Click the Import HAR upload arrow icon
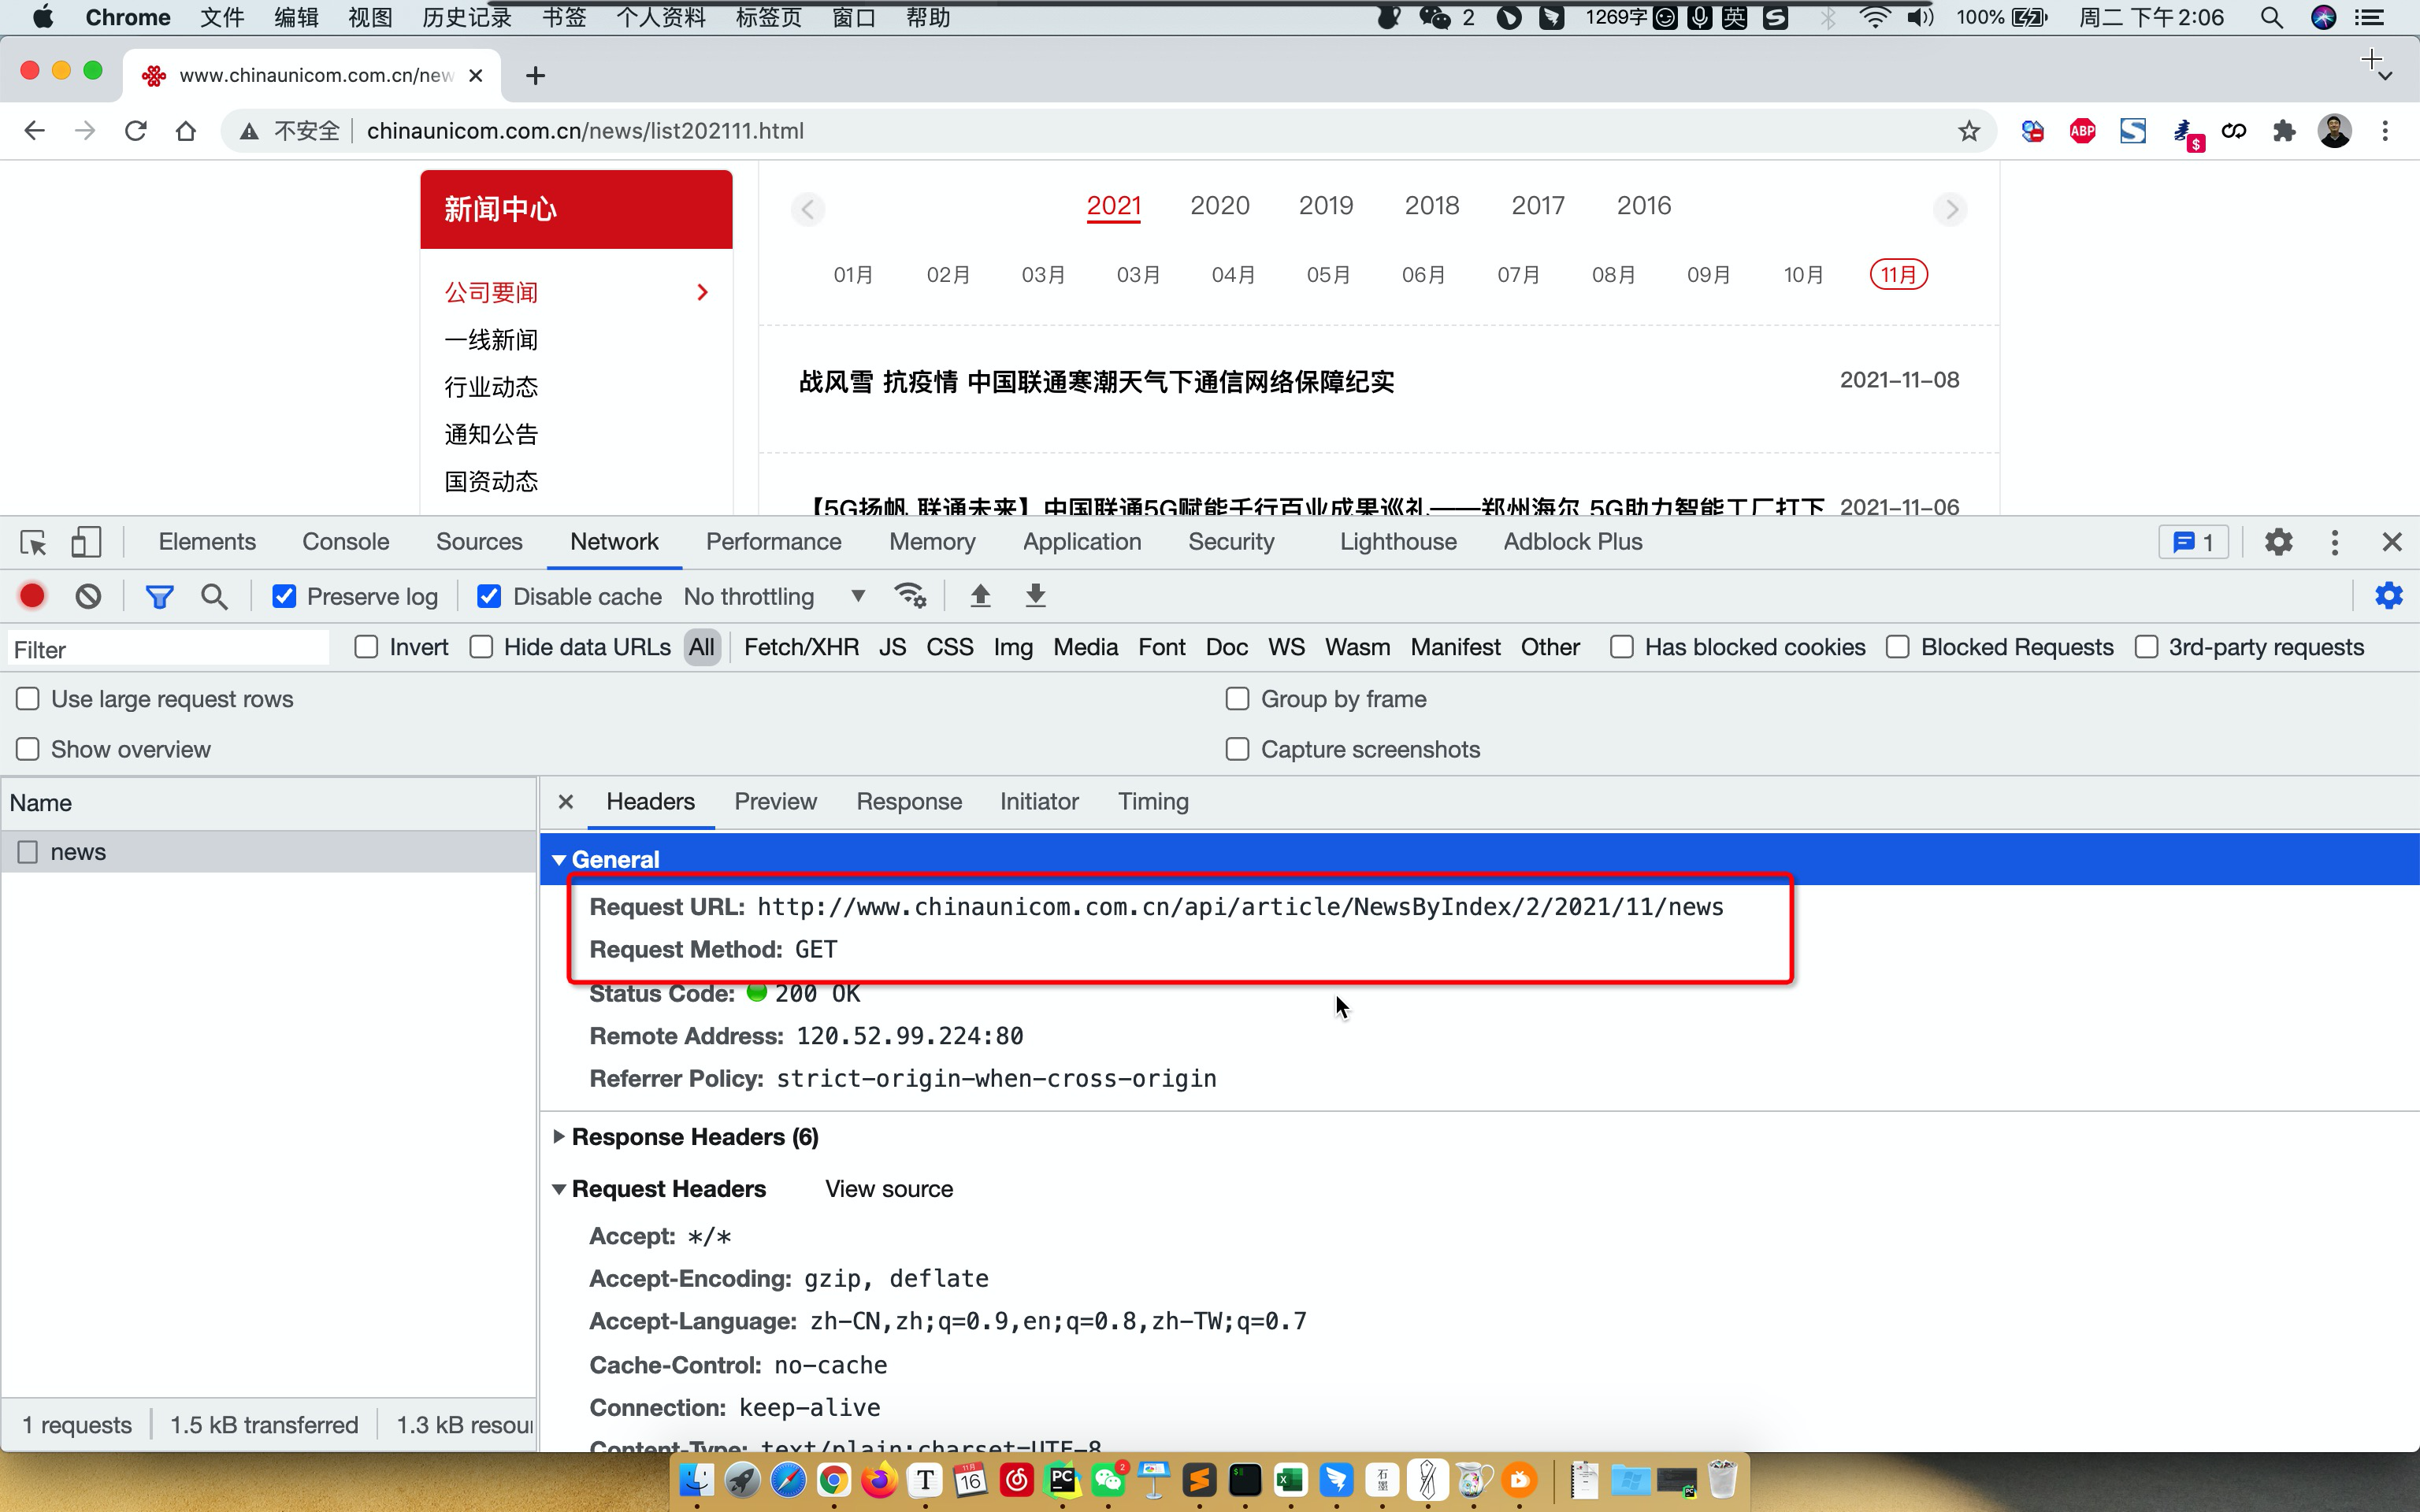 pos(980,596)
